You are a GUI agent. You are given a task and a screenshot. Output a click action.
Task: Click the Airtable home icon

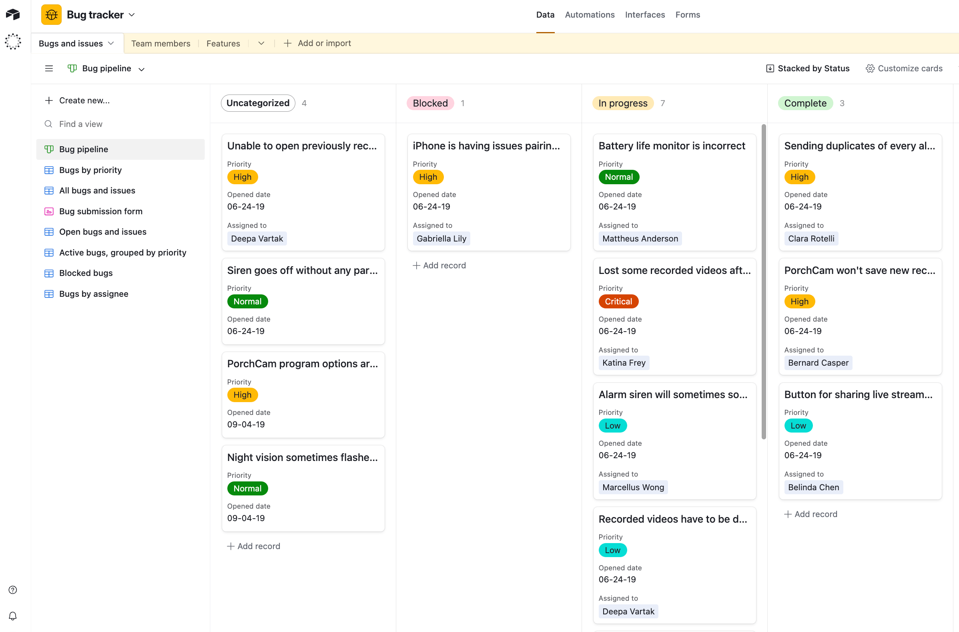[13, 14]
